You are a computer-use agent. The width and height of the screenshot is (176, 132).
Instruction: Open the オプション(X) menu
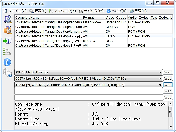point(62,11)
